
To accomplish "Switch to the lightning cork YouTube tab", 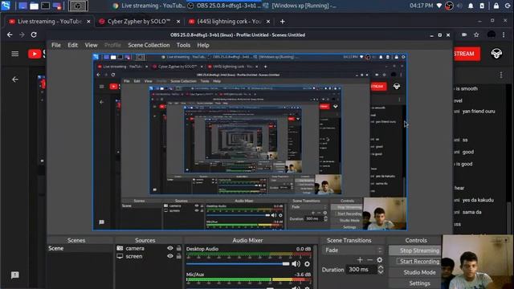I will 230,22.
